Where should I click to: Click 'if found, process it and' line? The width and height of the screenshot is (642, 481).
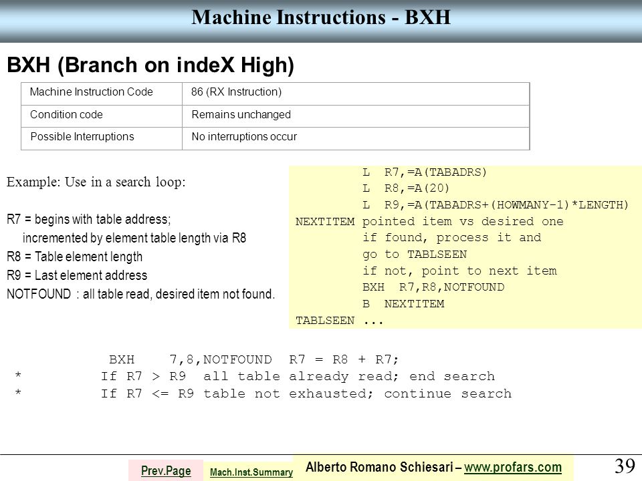click(x=451, y=238)
